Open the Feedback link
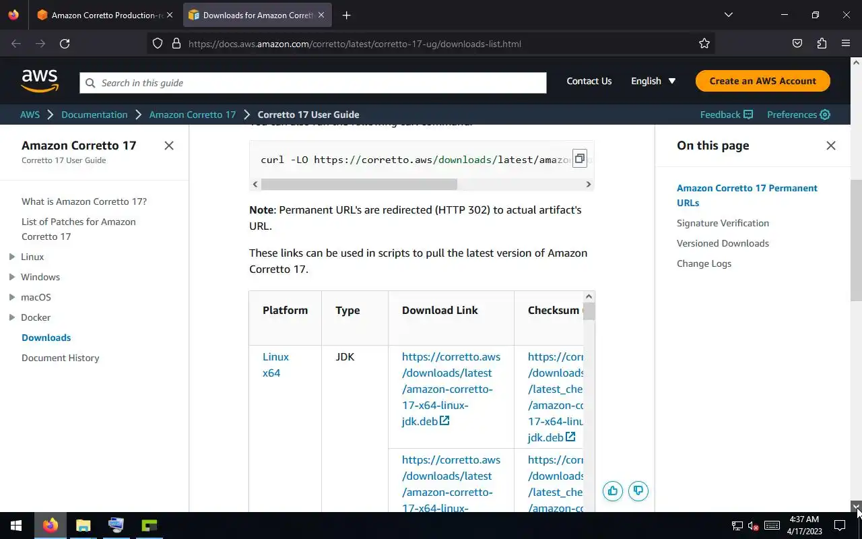862x539 pixels. pyautogui.click(x=727, y=115)
